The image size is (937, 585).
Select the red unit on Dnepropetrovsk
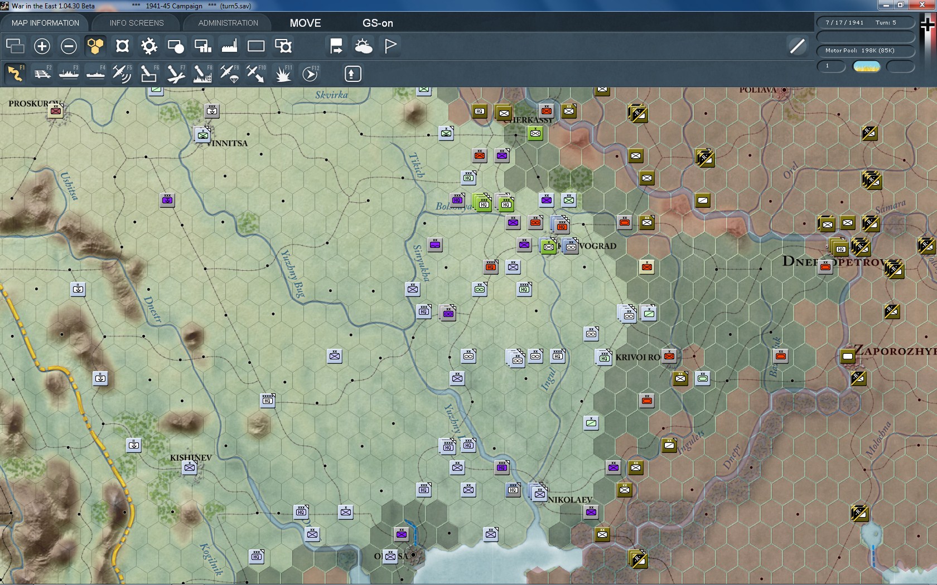click(825, 267)
